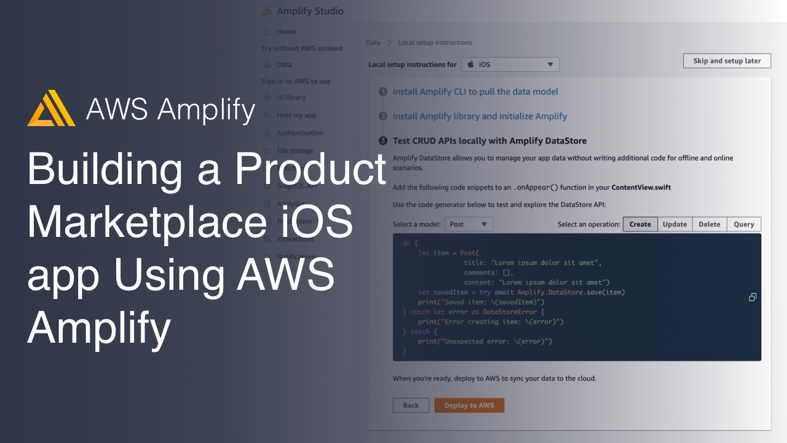Click the Apple logo in the platform selector
Viewport: 787px width, 443px height.
point(471,64)
